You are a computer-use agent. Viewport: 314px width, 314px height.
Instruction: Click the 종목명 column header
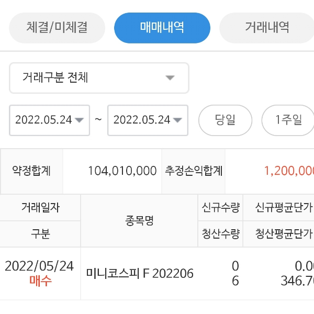pyautogui.click(x=139, y=220)
